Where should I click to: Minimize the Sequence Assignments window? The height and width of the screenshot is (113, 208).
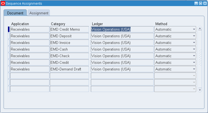pos(196,4)
